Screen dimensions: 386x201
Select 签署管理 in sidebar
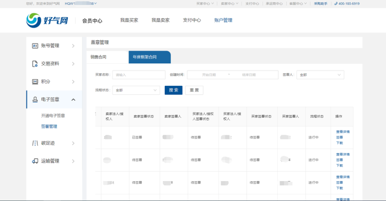[x=49, y=126]
